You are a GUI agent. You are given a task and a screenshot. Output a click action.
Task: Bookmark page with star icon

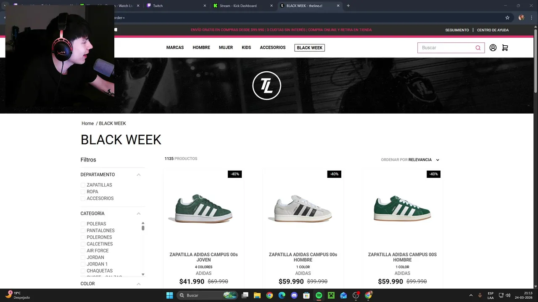click(x=507, y=18)
